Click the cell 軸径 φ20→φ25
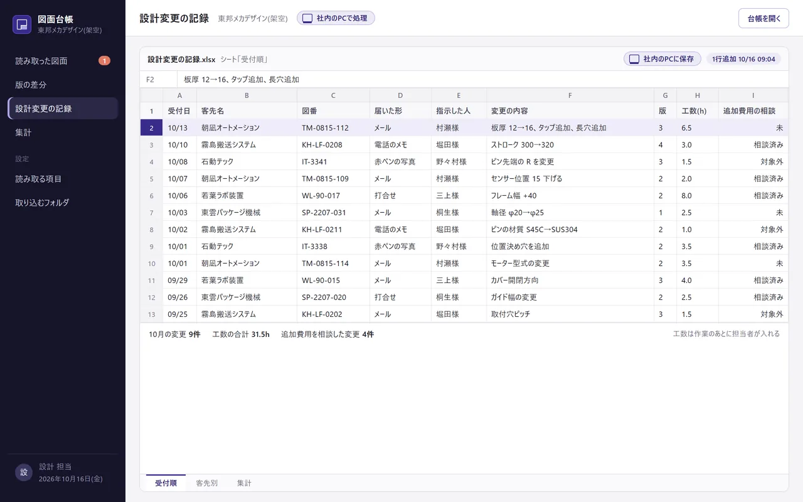The image size is (803, 502). (x=570, y=213)
